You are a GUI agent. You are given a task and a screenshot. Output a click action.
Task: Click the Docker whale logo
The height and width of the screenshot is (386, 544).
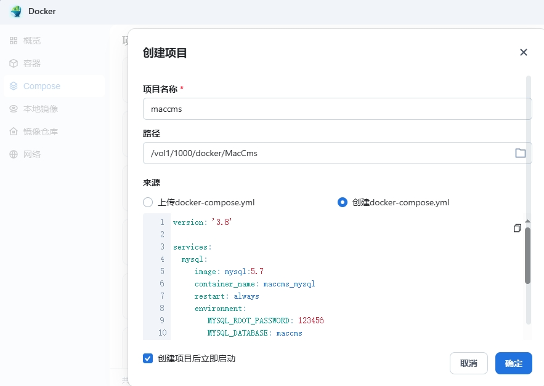15,11
